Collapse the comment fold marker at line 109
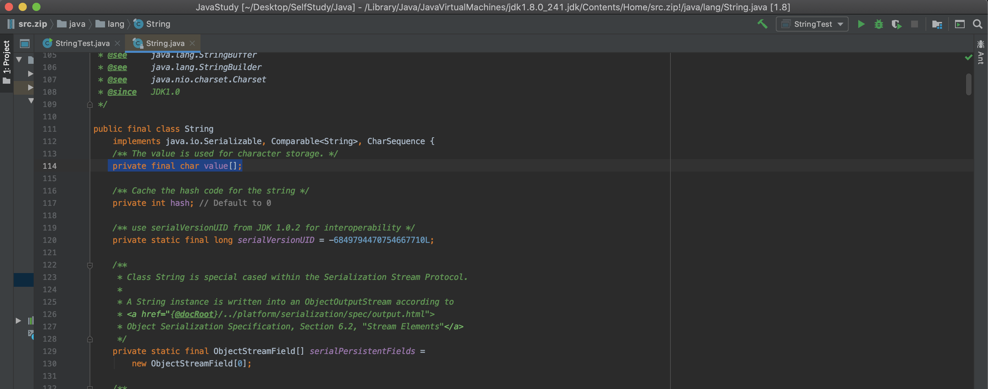The height and width of the screenshot is (389, 988). 90,104
